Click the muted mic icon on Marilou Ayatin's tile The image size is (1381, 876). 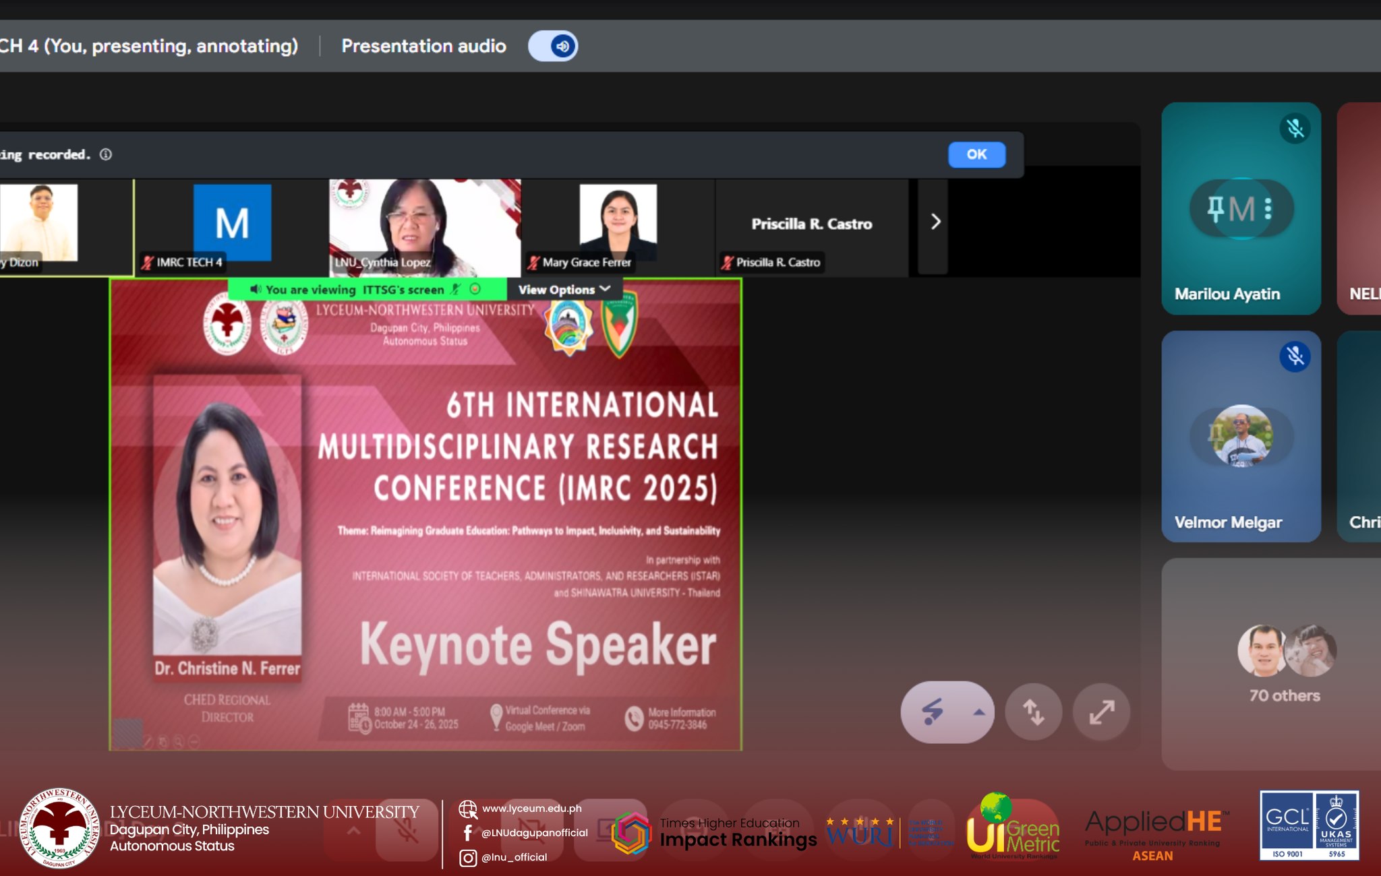pos(1295,128)
